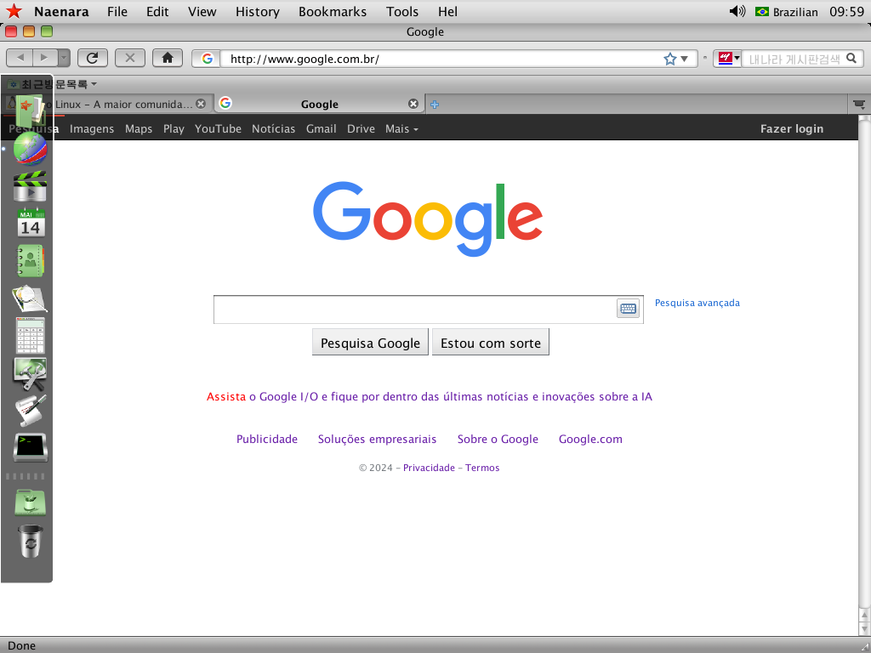
Task: Click the Naenara globe icon in the dock
Action: (x=30, y=149)
